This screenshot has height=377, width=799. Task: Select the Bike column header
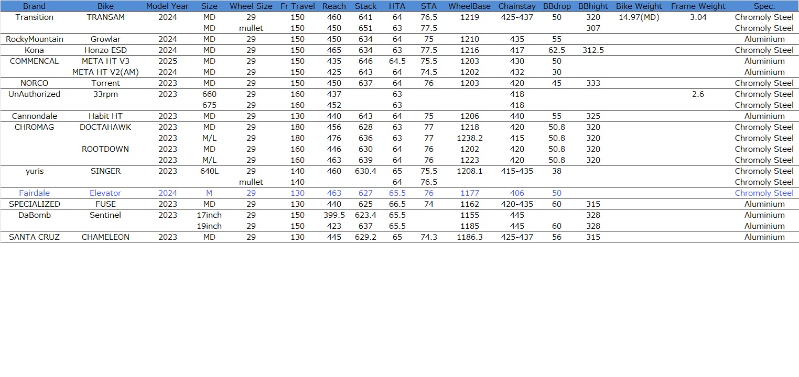(x=105, y=6)
